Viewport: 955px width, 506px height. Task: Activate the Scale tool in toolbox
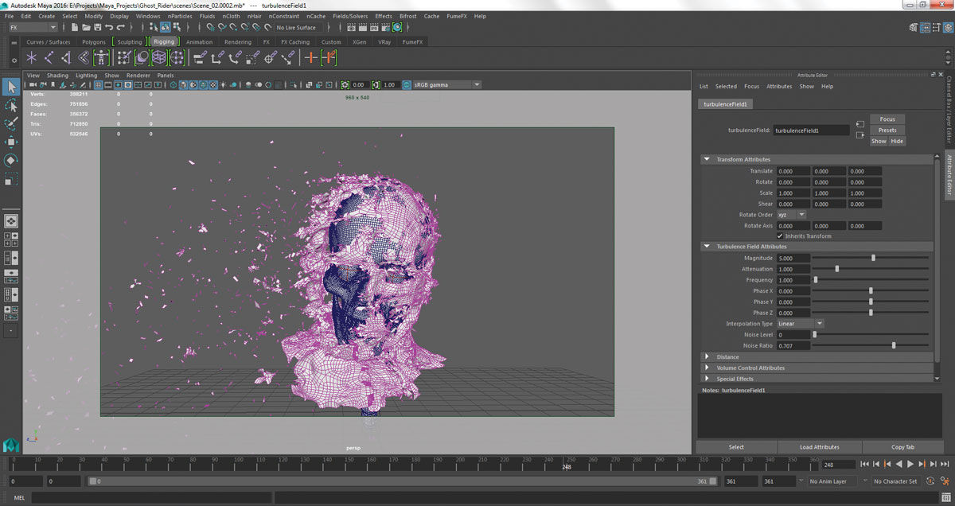[11, 180]
